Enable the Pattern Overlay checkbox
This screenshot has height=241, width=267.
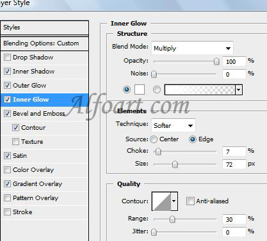[7, 198]
